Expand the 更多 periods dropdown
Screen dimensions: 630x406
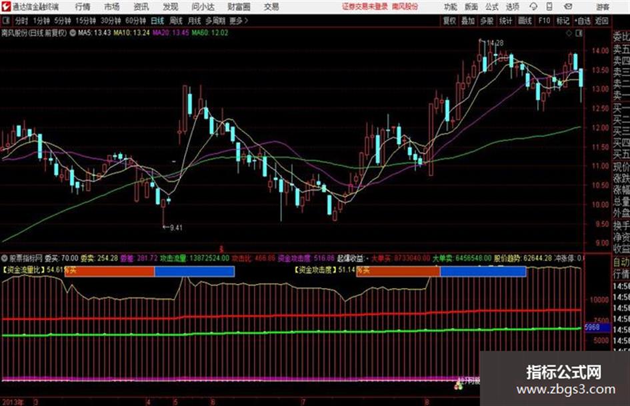coord(239,21)
